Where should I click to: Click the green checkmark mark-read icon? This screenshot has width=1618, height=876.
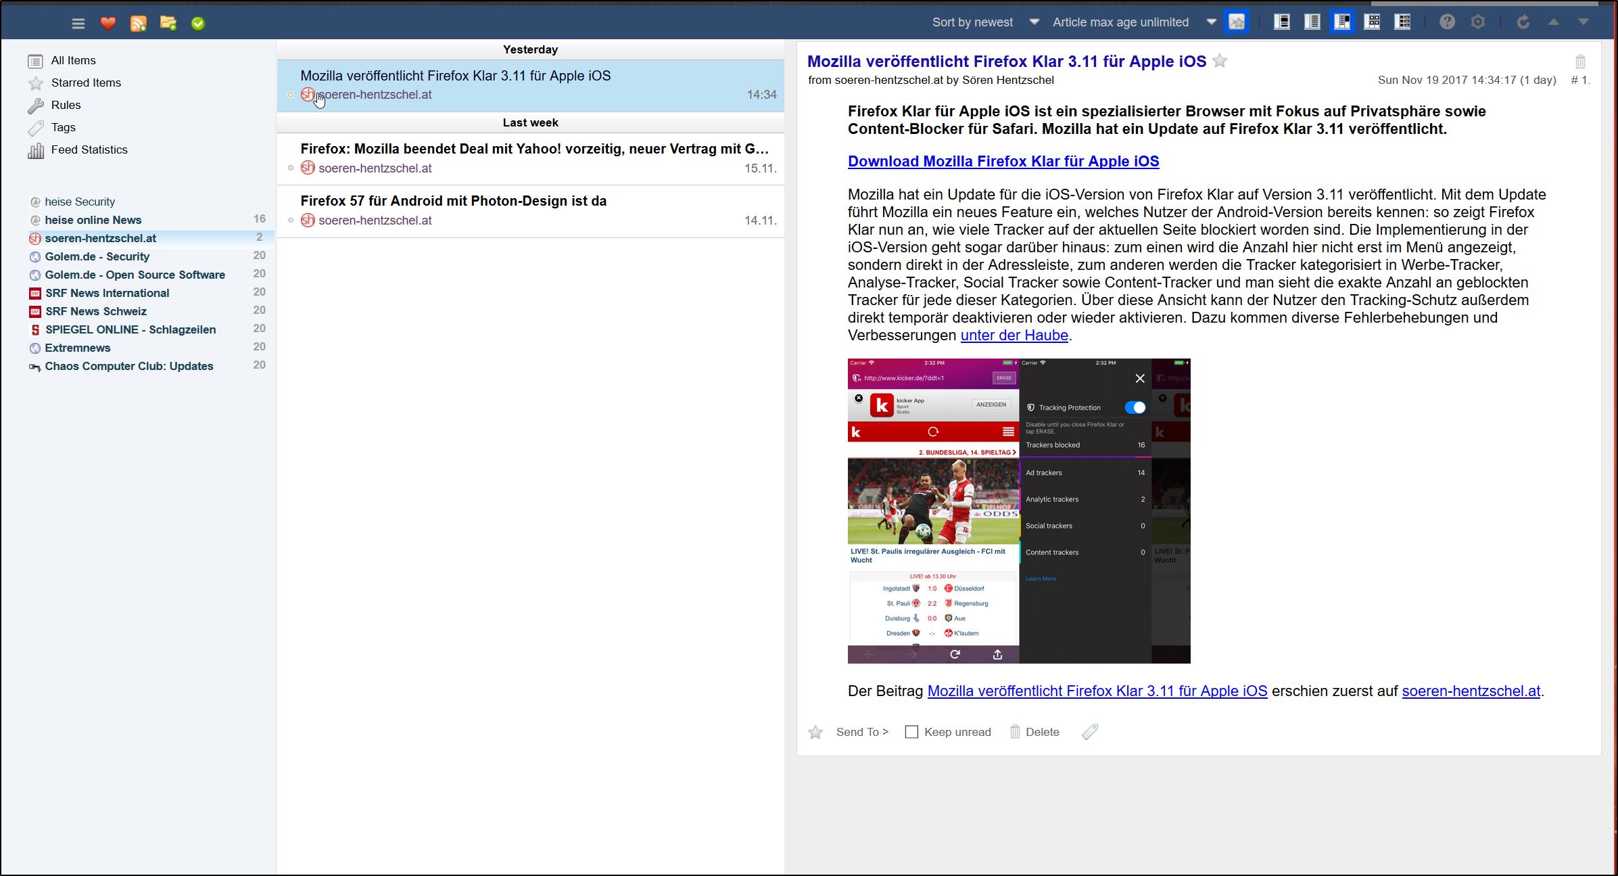pos(197,24)
